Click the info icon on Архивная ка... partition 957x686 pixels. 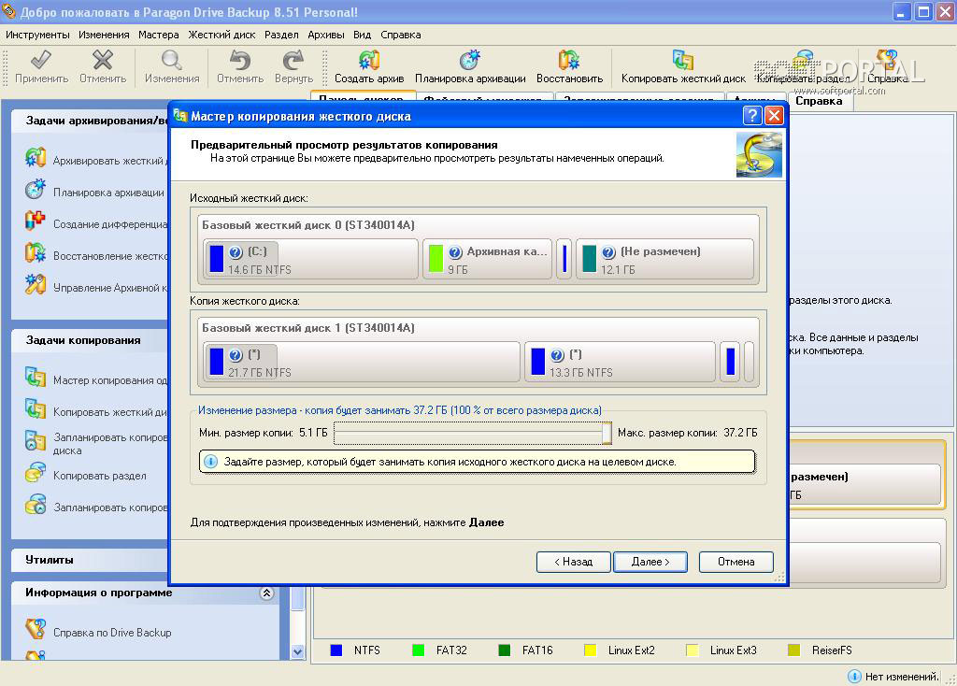coord(455,252)
